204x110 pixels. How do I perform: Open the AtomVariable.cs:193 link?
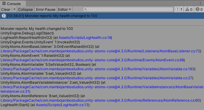97,69
